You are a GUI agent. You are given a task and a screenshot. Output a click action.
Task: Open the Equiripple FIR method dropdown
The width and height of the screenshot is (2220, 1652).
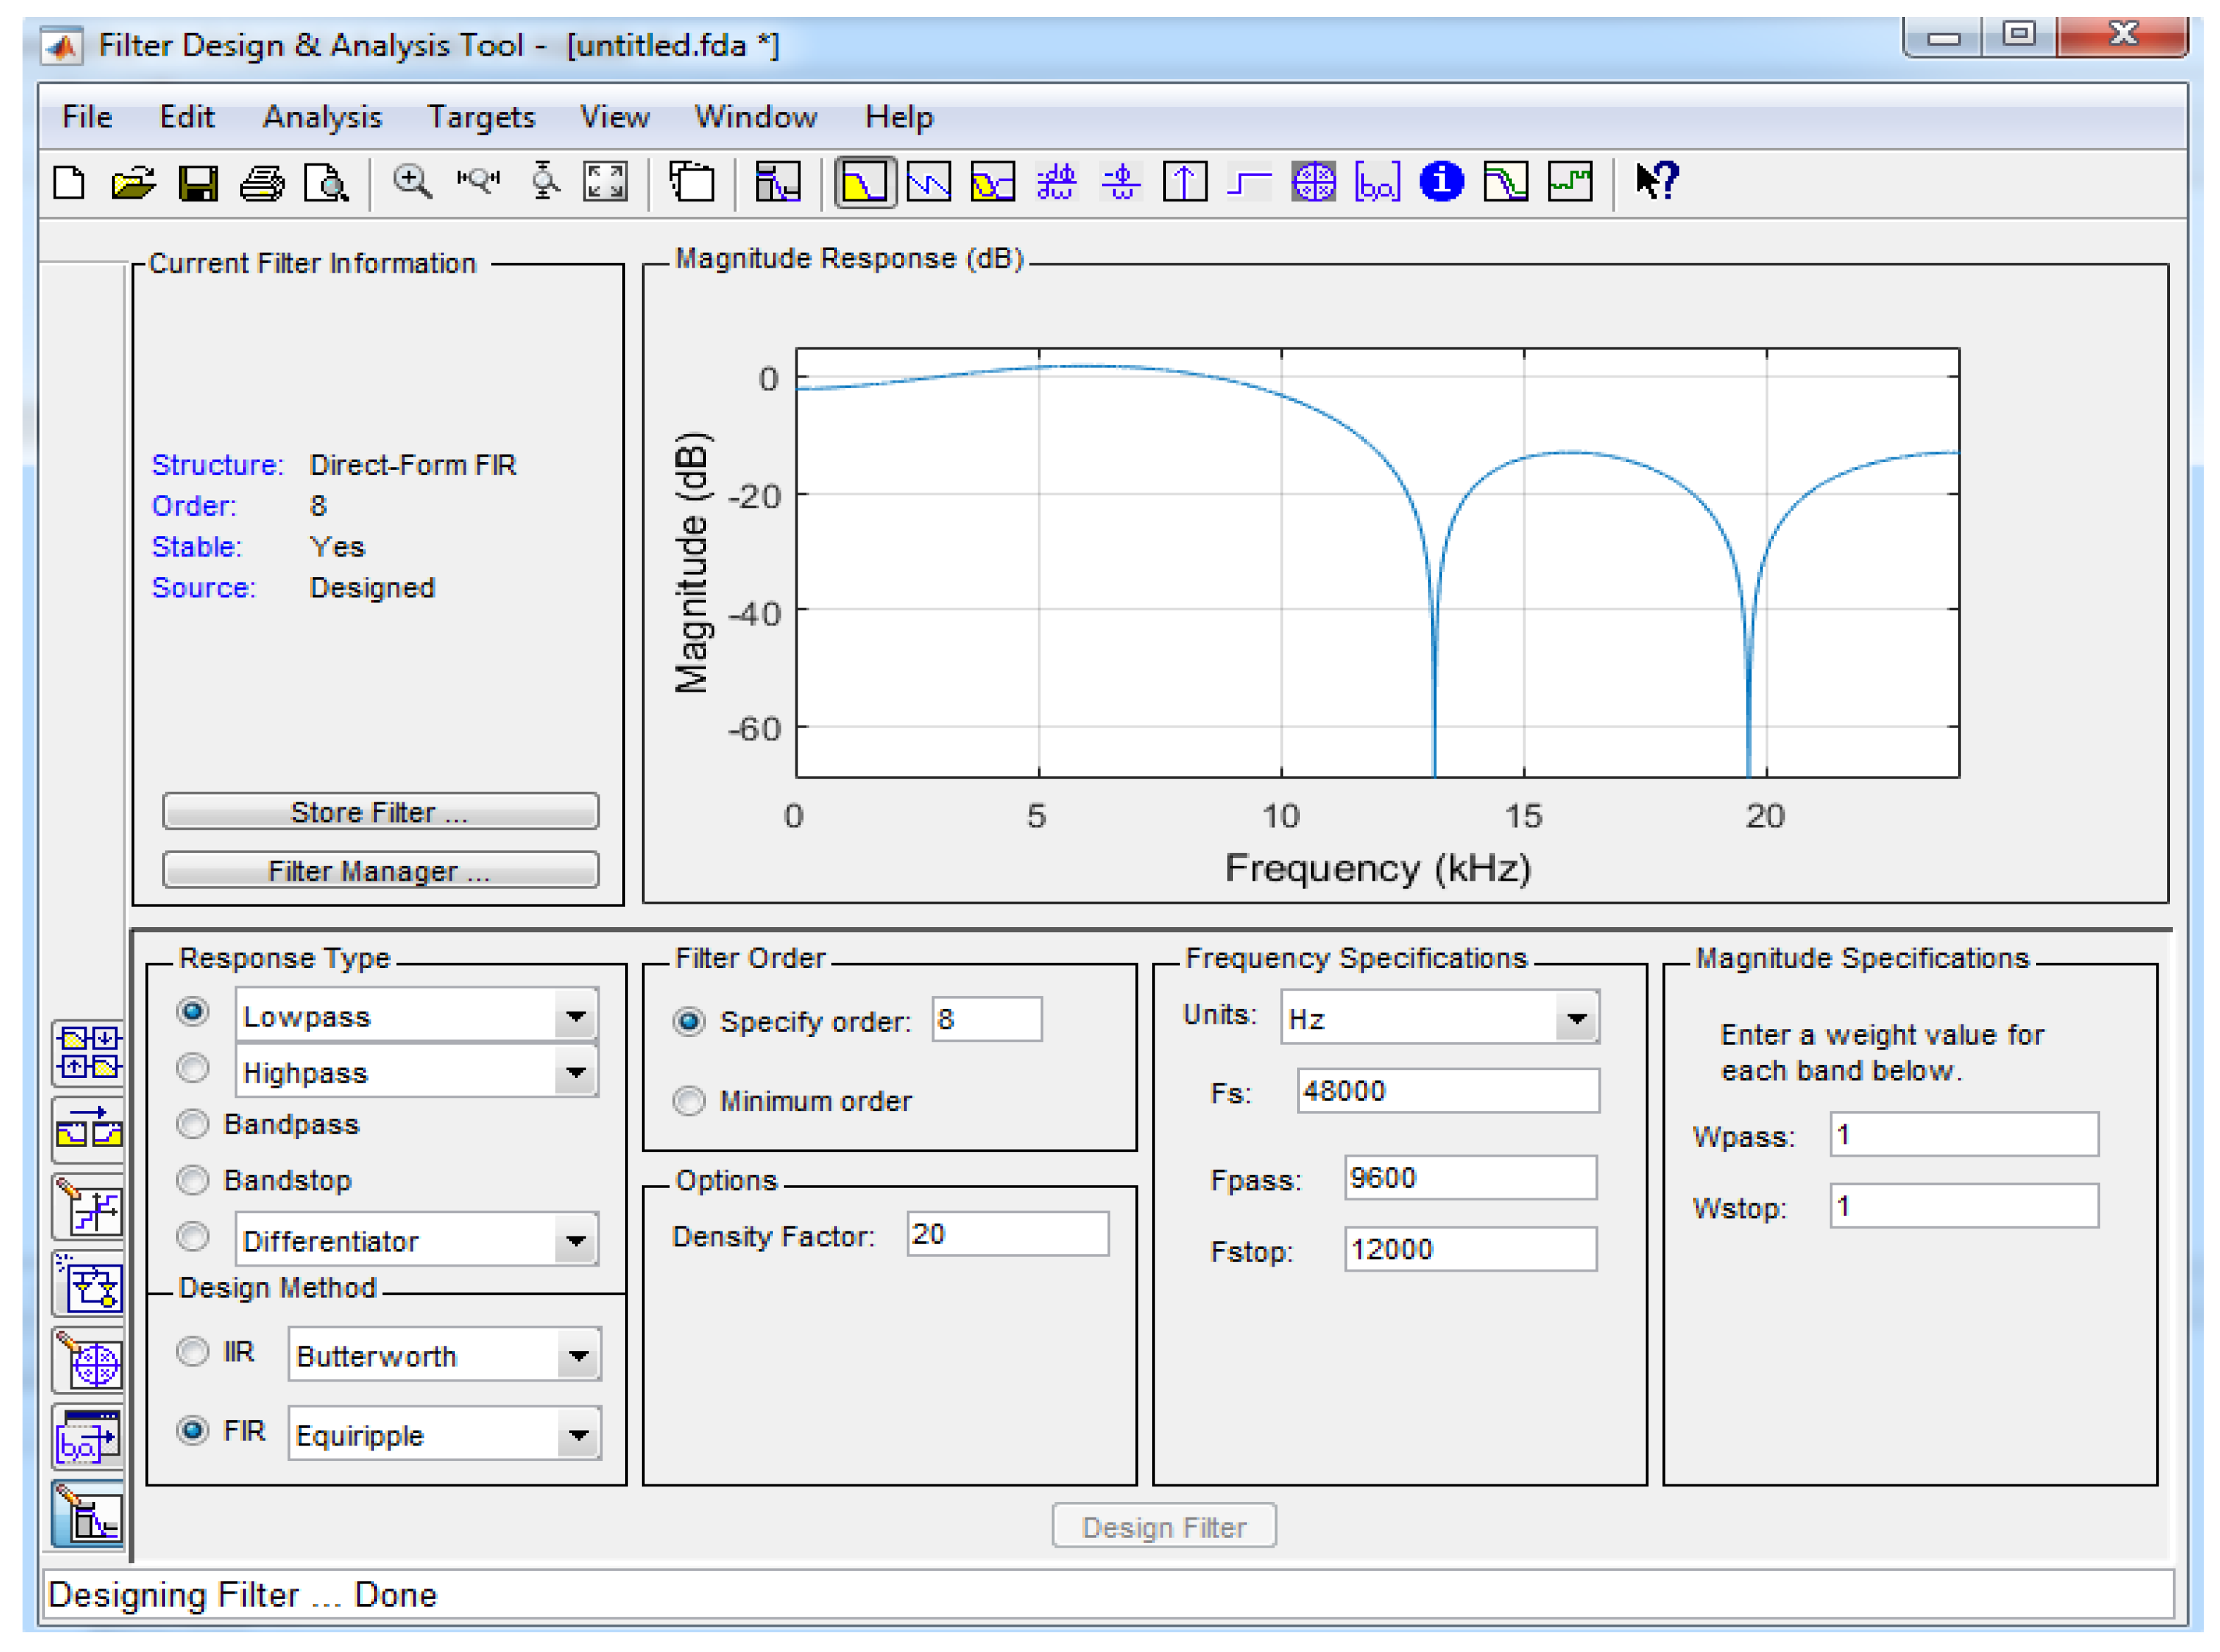click(579, 1435)
